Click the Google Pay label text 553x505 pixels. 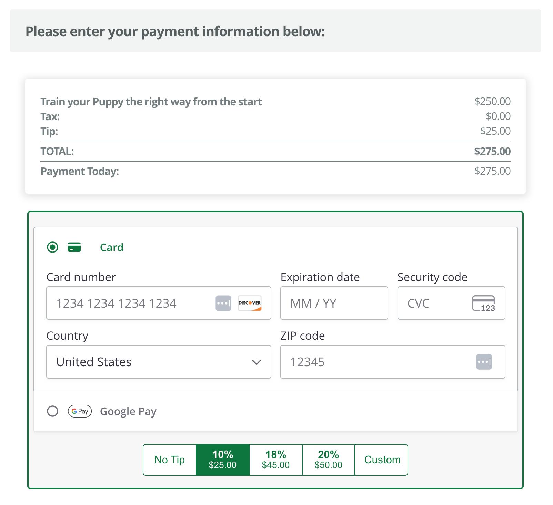point(128,411)
